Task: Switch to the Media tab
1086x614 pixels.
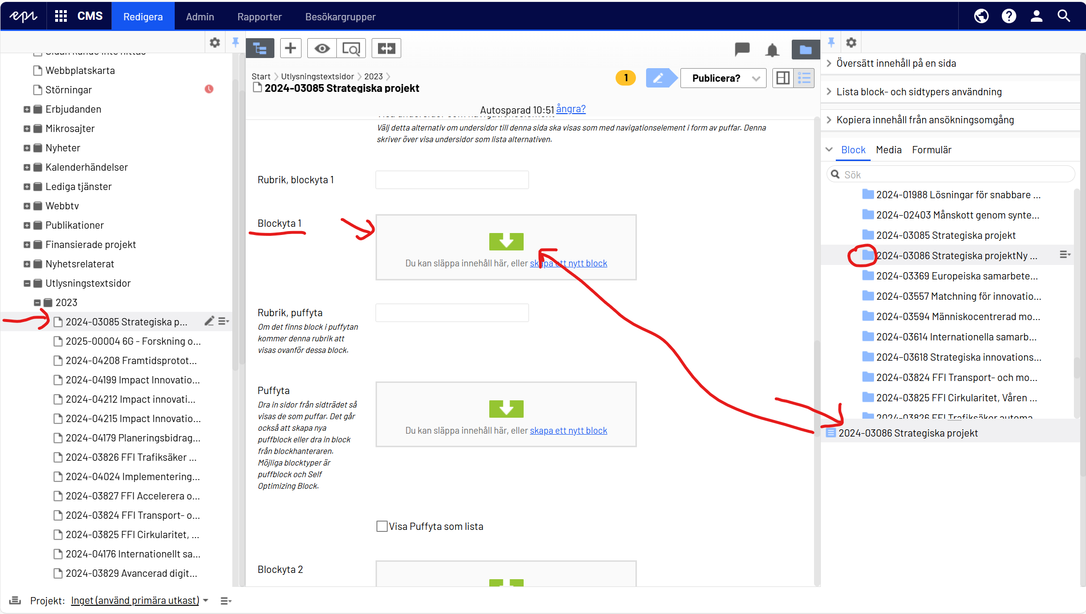Action: pyautogui.click(x=889, y=150)
